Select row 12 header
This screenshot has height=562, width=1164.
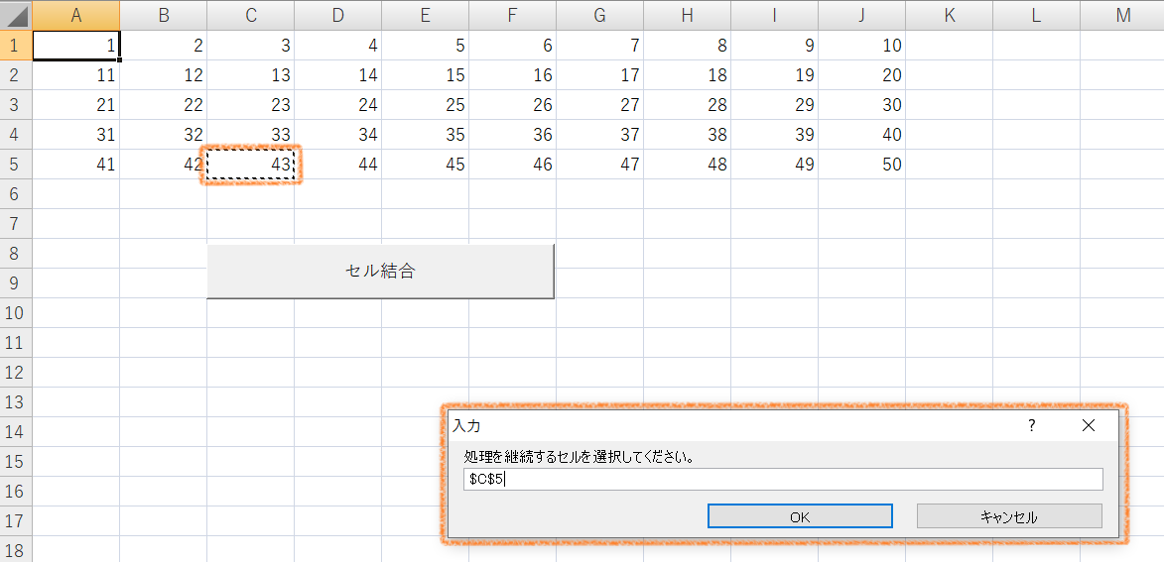[16, 373]
